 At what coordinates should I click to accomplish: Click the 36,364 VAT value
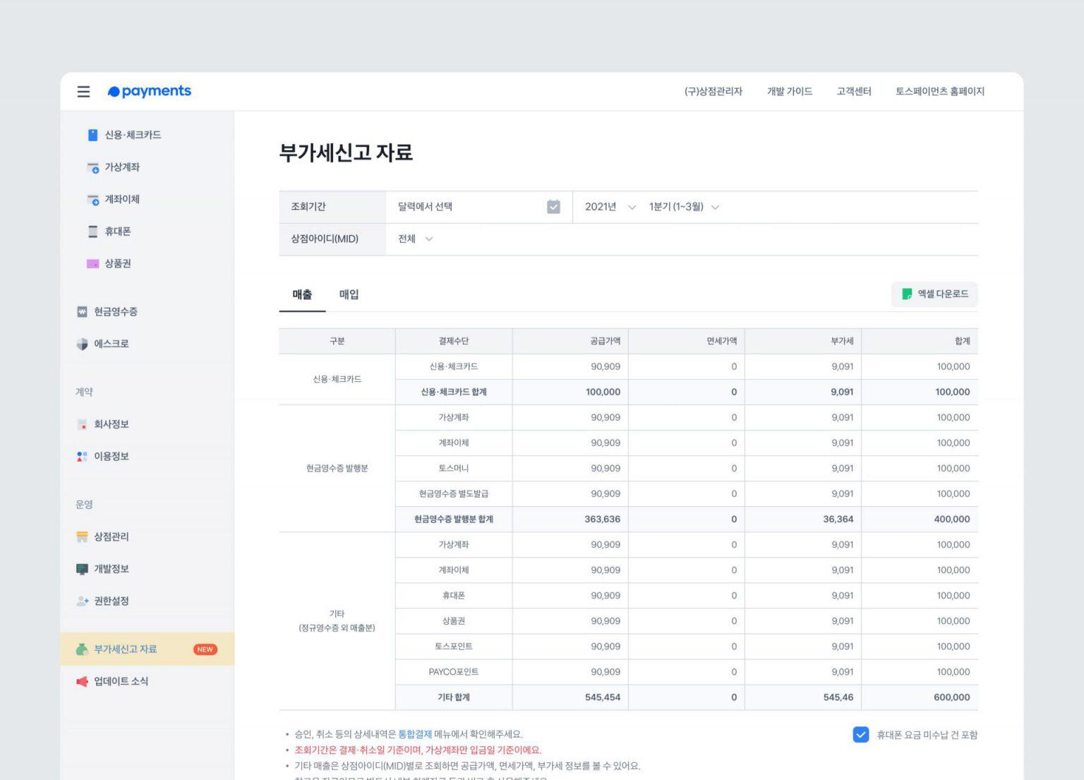pos(838,519)
